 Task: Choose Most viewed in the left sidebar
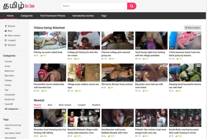(14, 35)
